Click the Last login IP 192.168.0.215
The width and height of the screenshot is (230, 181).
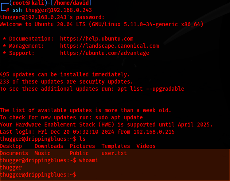pos(154,132)
